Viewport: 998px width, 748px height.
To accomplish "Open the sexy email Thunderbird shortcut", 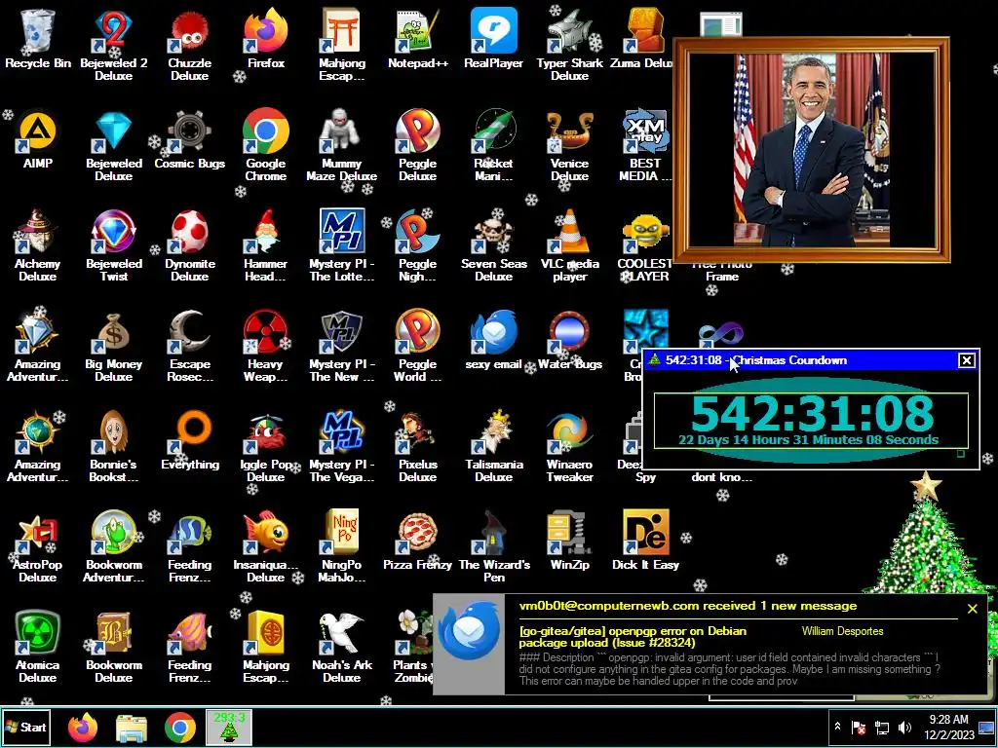I will click(x=493, y=341).
